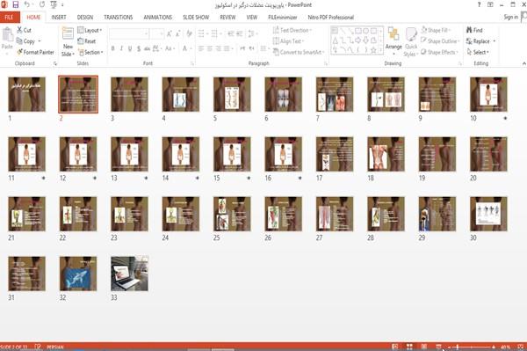The image size is (527, 351).
Task: Switch to the SLIDE SHOW tab
Action: point(196,18)
